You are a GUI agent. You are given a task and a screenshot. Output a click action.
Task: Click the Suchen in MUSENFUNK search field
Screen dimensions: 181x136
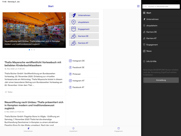[x=161, y=7]
